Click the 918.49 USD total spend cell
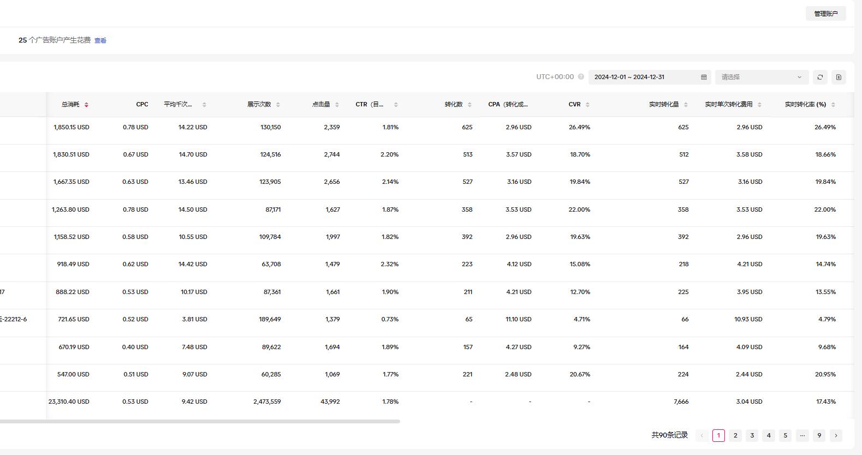The height and width of the screenshot is (455, 862). click(73, 264)
